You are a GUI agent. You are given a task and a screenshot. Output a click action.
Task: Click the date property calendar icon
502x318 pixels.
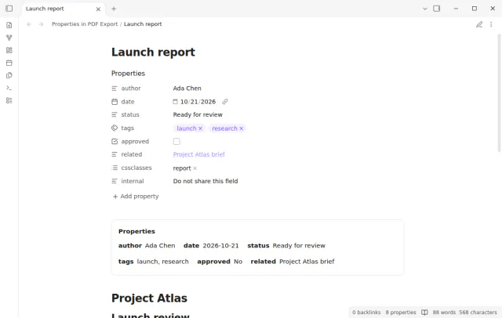pos(115,102)
